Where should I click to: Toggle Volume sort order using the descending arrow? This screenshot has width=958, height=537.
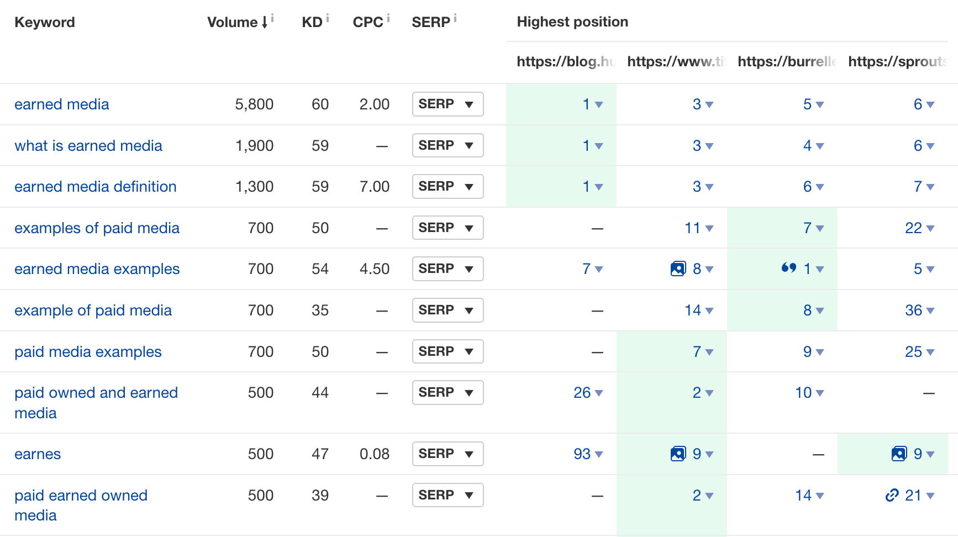pos(264,23)
